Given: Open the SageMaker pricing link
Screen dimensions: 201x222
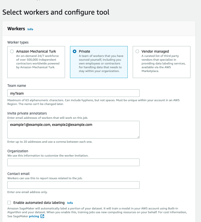Looking at the screenshot, I should [34, 216].
